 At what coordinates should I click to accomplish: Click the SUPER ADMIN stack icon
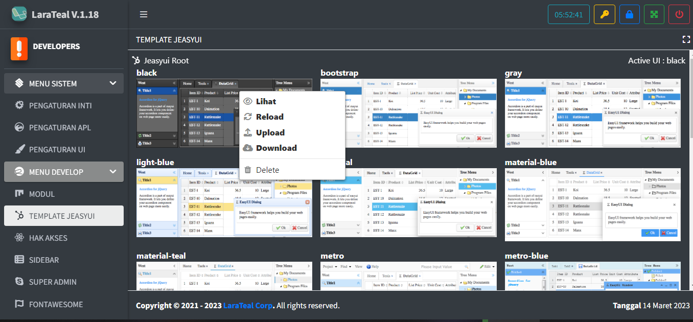point(18,282)
